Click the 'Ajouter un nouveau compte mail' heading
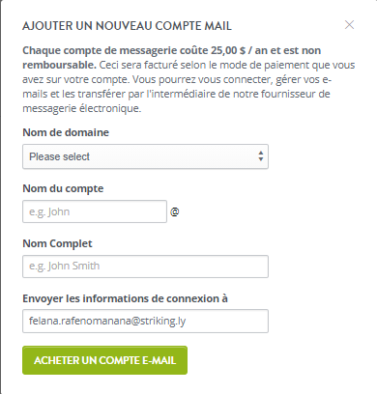This screenshot has height=394, width=377. click(127, 26)
